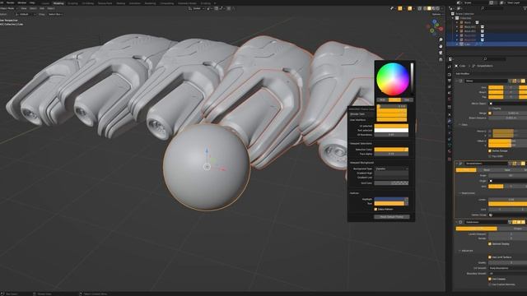Open the Object Data properties tab
Screen dimensions: 527x296
click(x=450, y=146)
